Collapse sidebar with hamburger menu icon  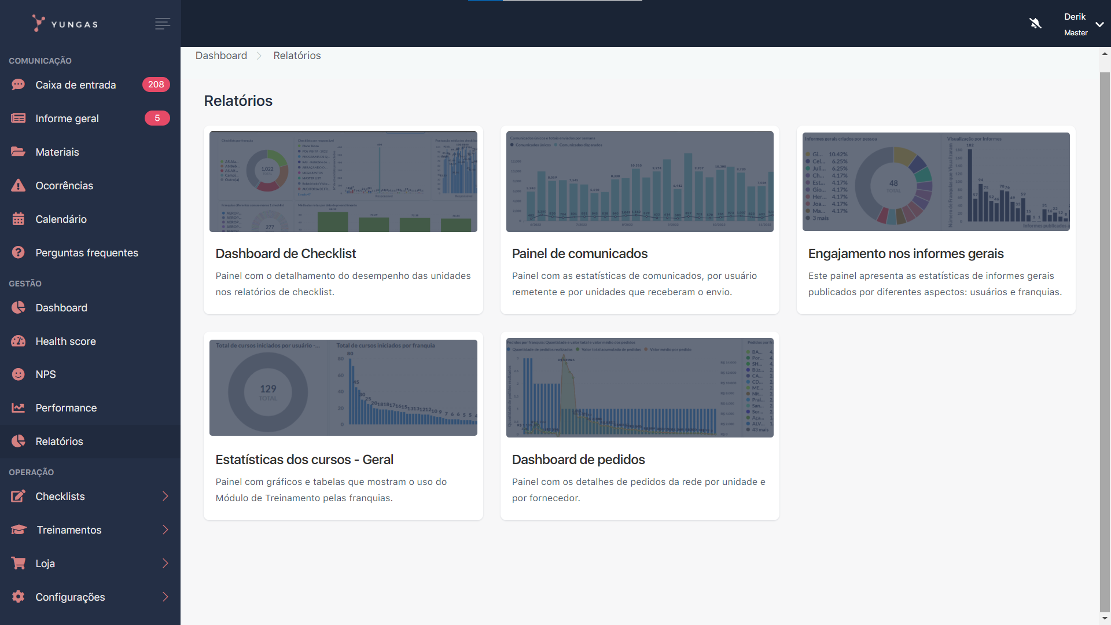(163, 23)
